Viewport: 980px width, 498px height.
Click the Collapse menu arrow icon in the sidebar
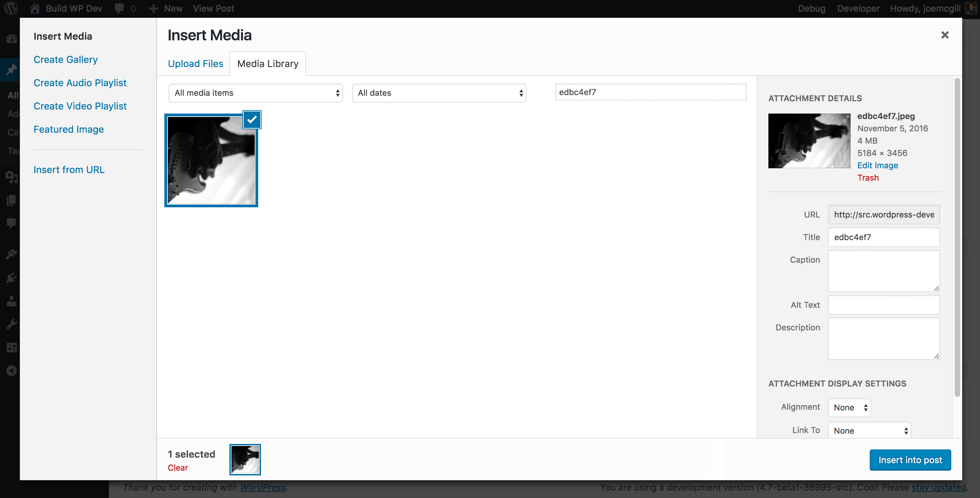(x=11, y=371)
